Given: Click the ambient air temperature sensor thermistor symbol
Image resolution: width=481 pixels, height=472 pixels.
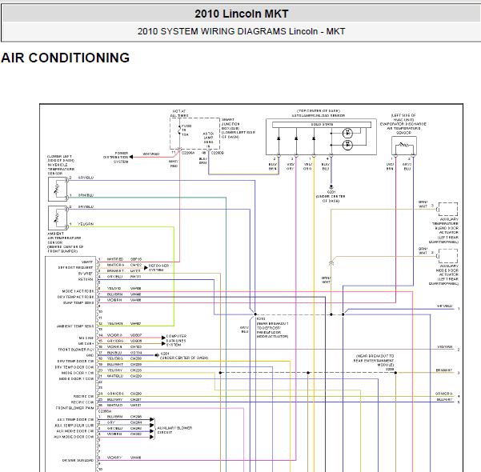Looking at the screenshot, I should [58, 218].
